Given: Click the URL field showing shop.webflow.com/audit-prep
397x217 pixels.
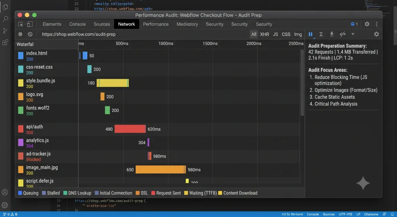Looking at the screenshot, I should pyautogui.click(x=79, y=34).
